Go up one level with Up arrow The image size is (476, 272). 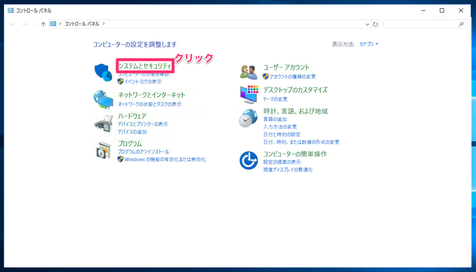pos(43,24)
